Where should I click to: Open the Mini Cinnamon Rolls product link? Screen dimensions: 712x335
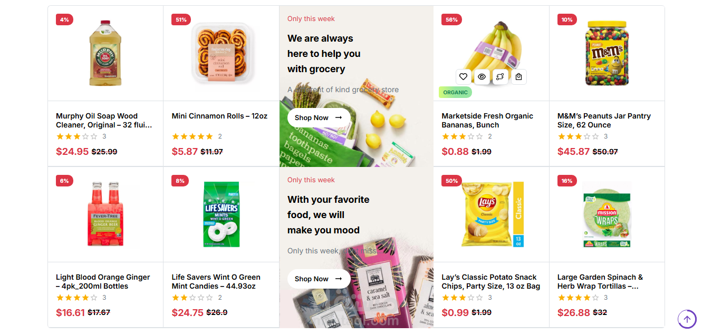[219, 116]
